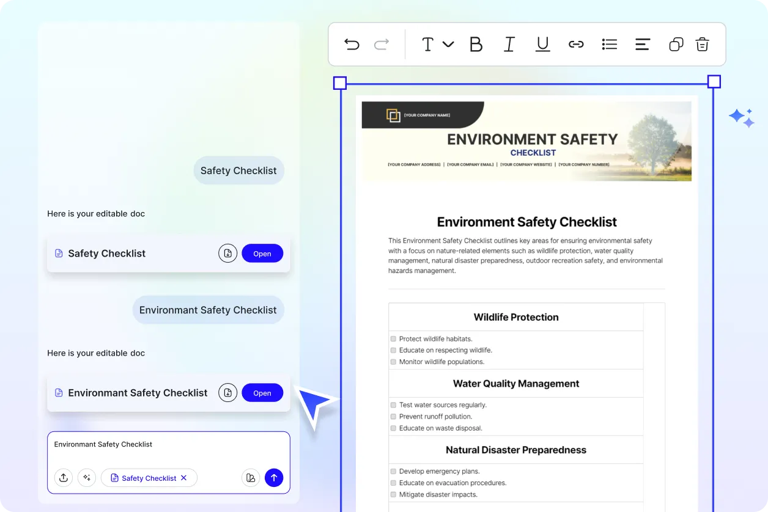Toggle bold formatting
The image size is (768, 512).
tap(476, 44)
